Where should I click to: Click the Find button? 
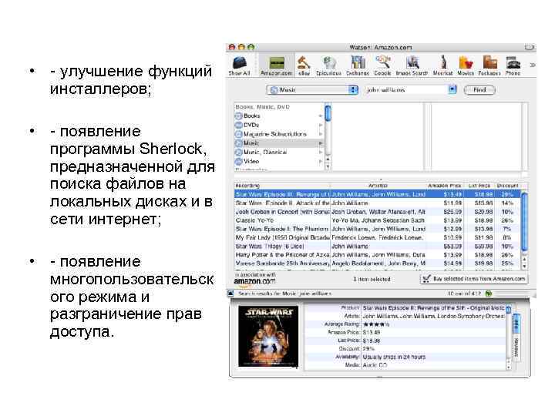479,90
